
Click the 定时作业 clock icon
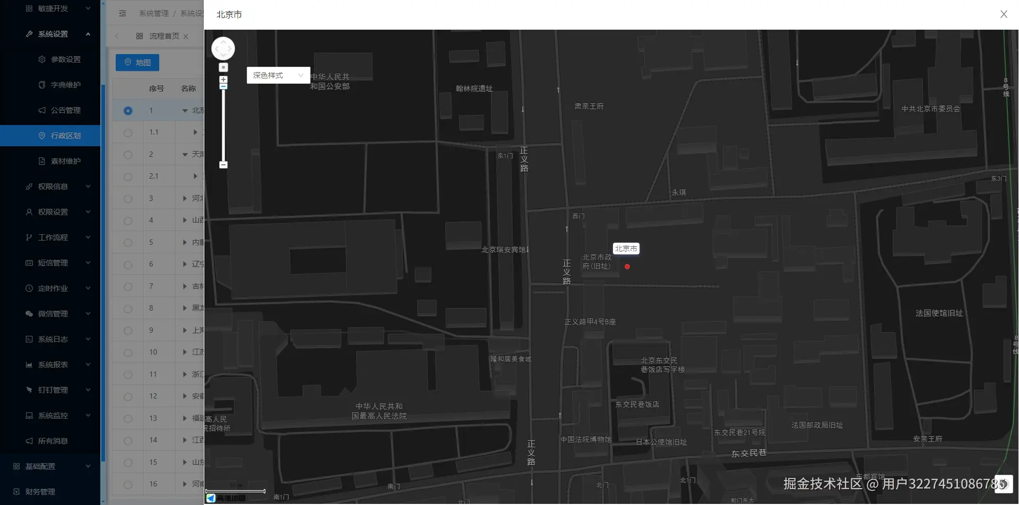pos(29,288)
